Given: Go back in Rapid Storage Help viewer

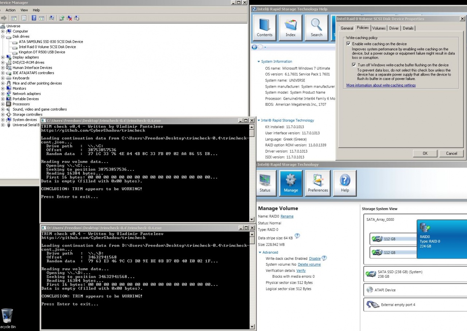Looking at the screenshot, I should [254, 47].
